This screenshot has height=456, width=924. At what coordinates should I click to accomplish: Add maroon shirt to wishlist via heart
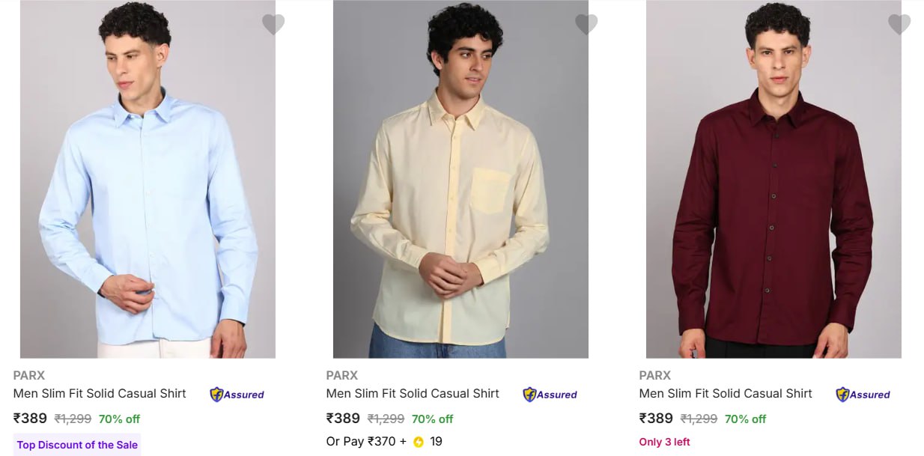tap(899, 25)
